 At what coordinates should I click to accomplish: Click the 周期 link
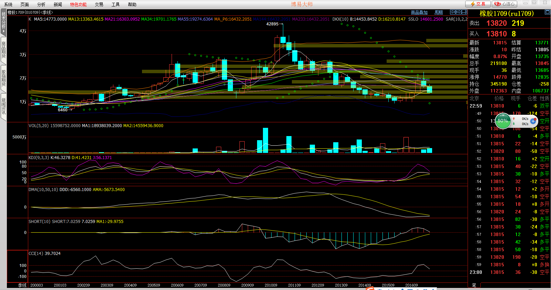pyautogui.click(x=439, y=12)
